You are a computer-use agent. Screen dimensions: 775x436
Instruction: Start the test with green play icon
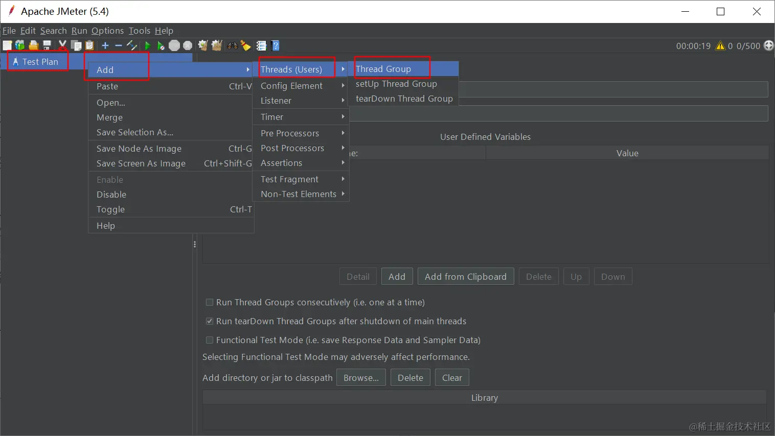pos(147,46)
